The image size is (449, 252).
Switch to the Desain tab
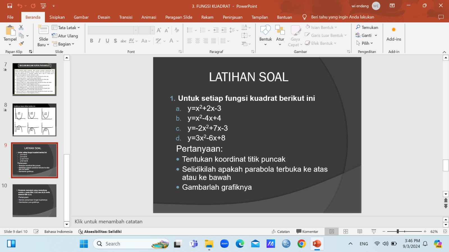(x=104, y=17)
